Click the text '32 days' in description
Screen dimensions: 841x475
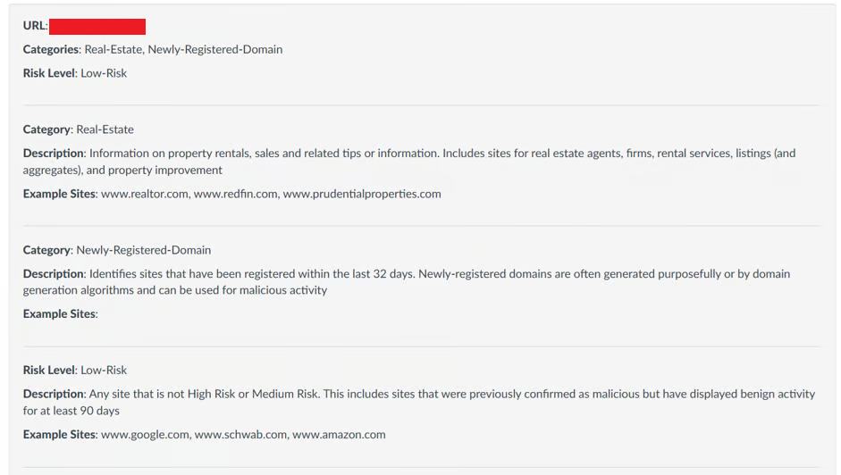(393, 273)
